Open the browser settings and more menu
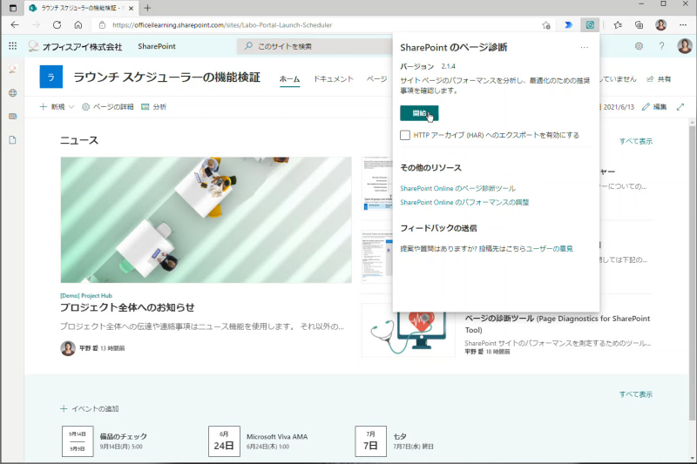The height and width of the screenshot is (464, 697). pos(683,25)
